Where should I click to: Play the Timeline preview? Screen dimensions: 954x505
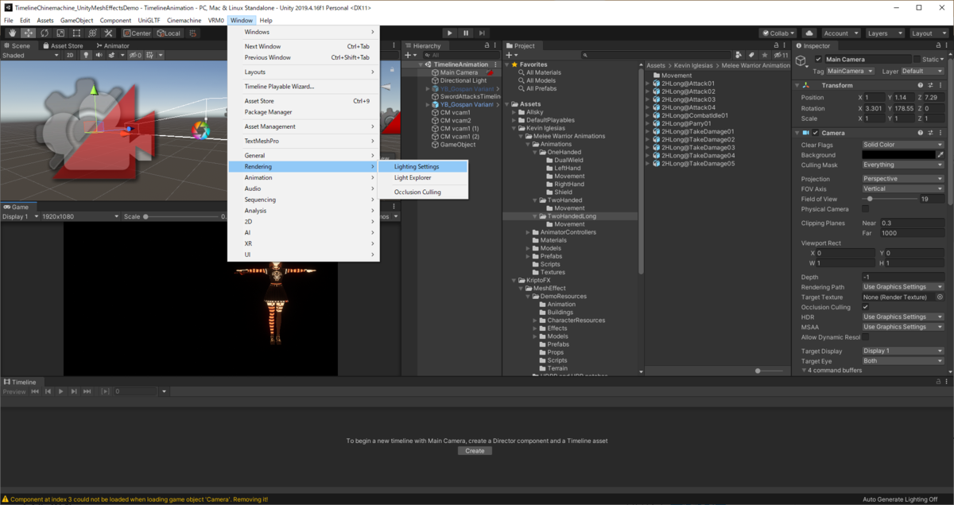[x=60, y=391]
